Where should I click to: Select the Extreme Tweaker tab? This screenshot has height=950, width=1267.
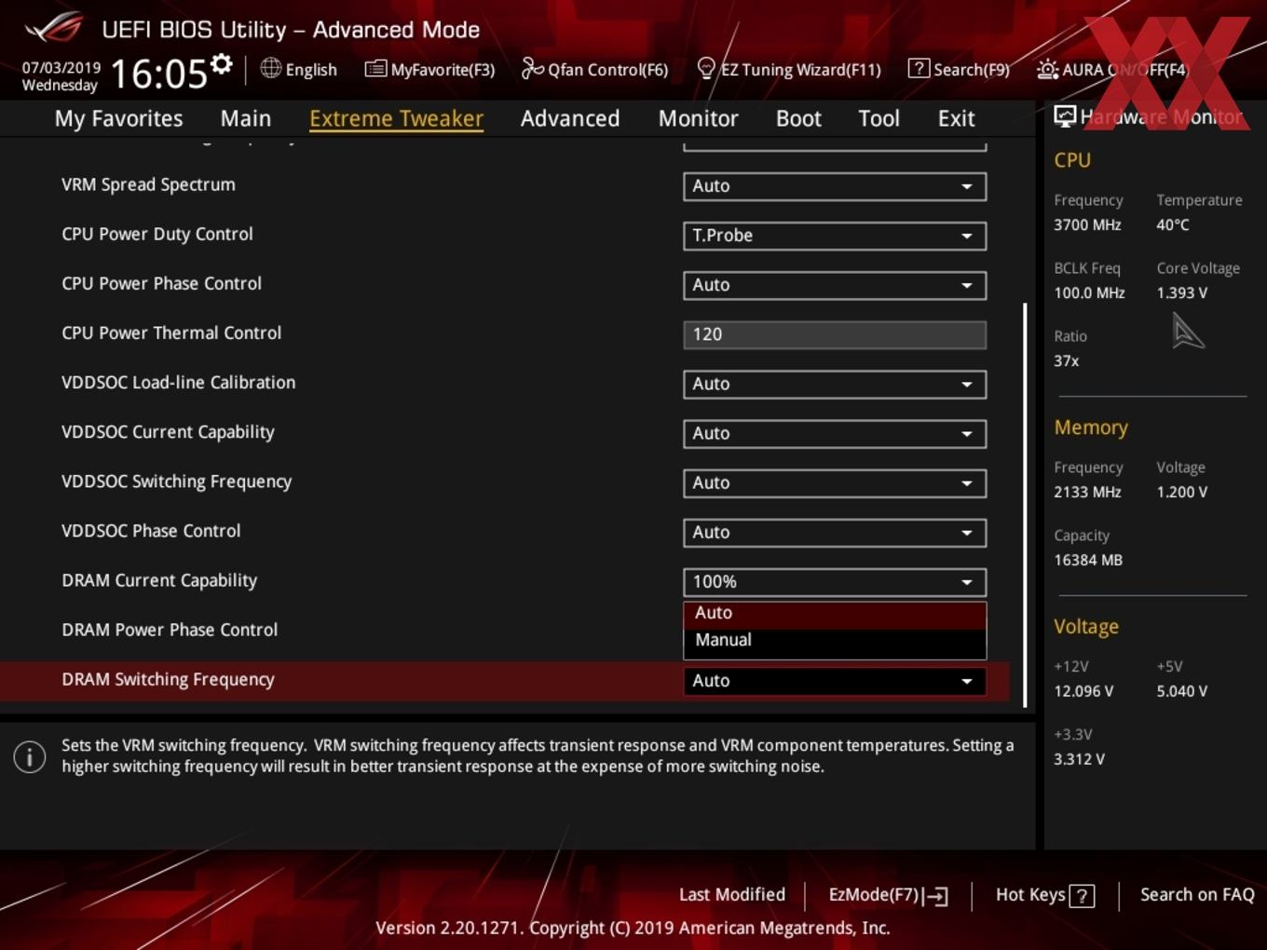point(396,118)
